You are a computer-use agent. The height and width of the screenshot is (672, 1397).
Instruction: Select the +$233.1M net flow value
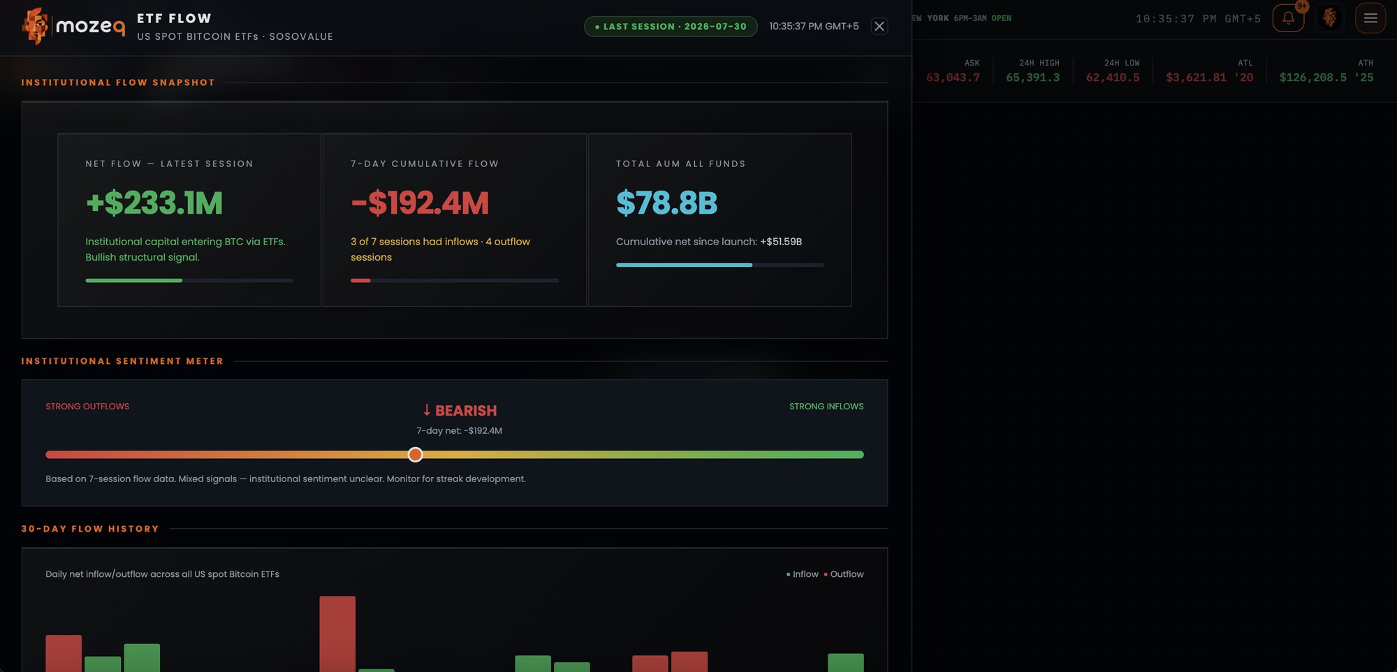click(x=154, y=203)
